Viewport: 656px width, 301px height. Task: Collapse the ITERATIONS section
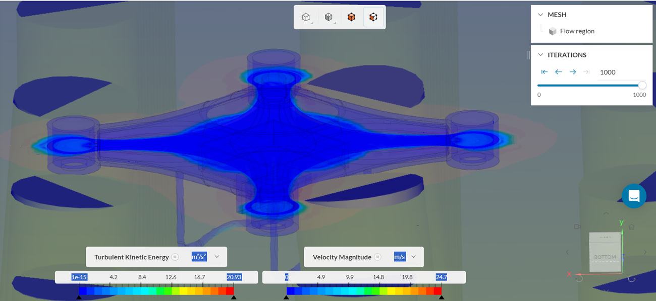(x=540, y=55)
